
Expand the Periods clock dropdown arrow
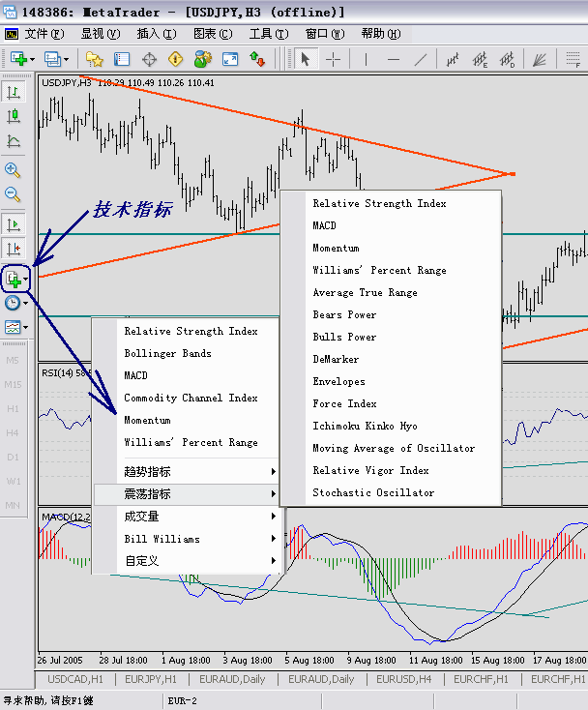(26, 303)
